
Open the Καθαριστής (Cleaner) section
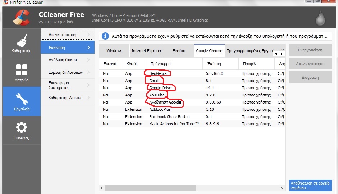(21, 43)
